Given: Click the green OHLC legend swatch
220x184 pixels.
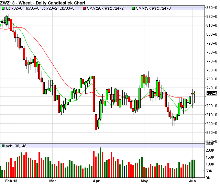Looking at the screenshot, I should [x=3, y=8].
